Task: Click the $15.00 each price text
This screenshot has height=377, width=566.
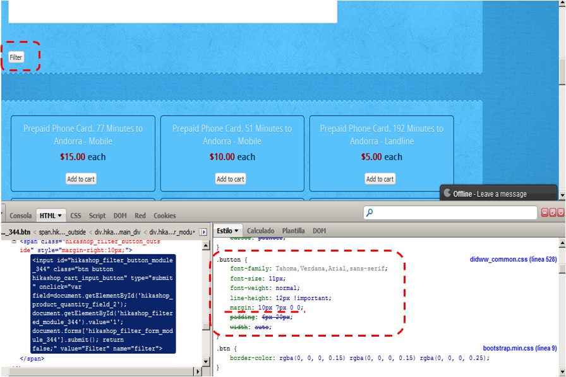Action: (x=83, y=157)
